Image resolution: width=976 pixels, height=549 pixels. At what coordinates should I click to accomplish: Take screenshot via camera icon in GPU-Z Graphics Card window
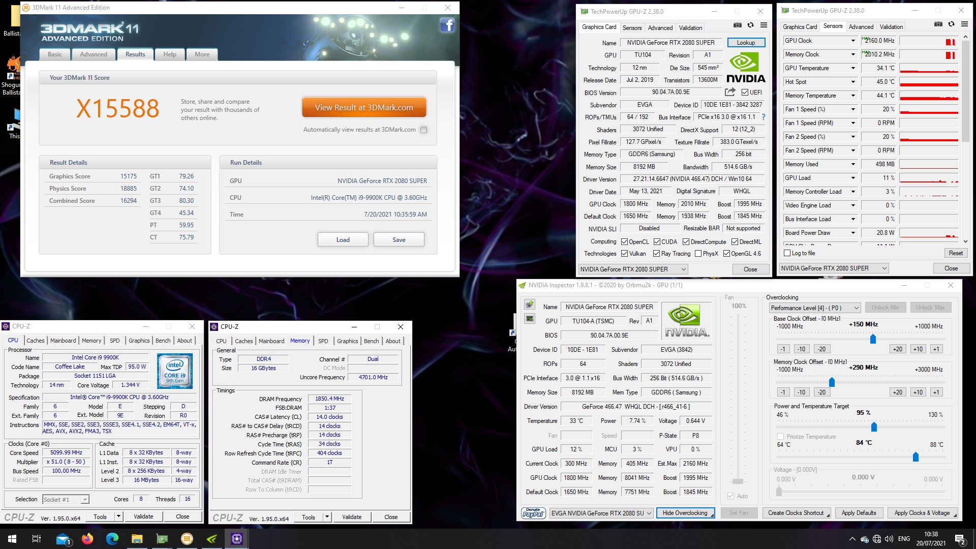pyautogui.click(x=738, y=25)
